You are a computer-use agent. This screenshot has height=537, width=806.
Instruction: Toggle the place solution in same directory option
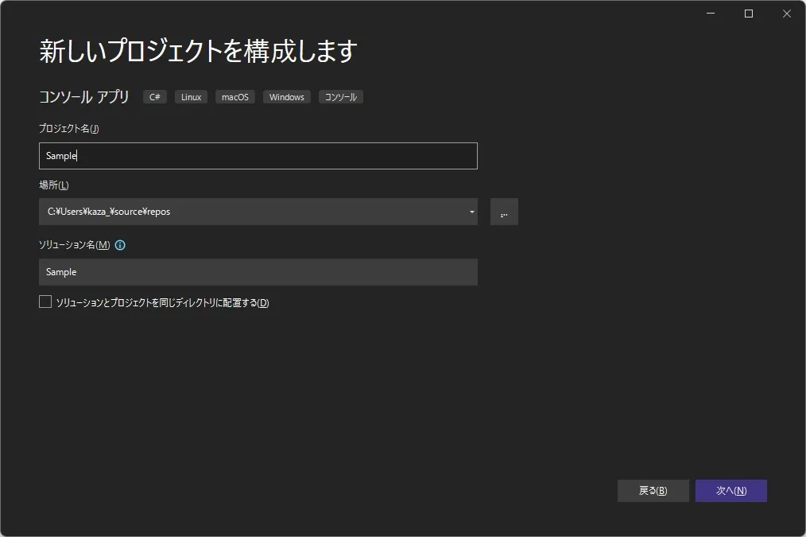click(x=45, y=301)
